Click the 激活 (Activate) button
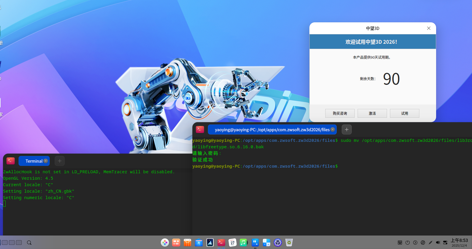The image size is (472, 249). click(372, 113)
